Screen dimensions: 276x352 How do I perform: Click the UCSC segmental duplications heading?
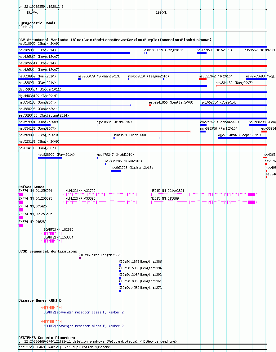click(48, 251)
